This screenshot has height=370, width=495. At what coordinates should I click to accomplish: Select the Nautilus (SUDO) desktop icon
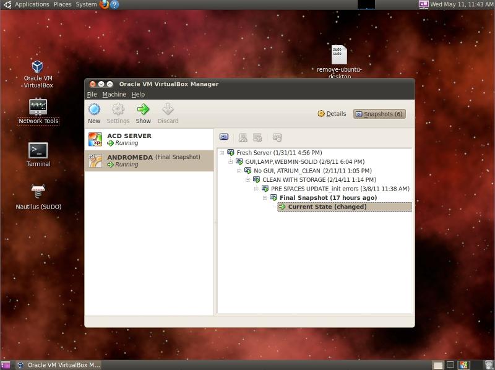[38, 197]
